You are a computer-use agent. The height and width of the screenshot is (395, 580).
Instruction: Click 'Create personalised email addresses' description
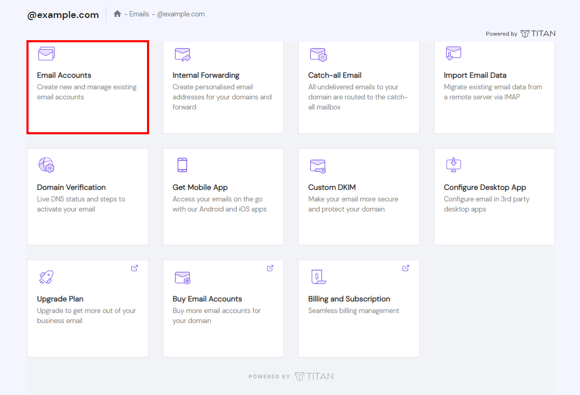pos(222,97)
